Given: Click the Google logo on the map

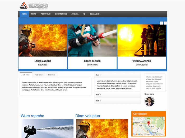Looking at the screenshot, I should 137,134.
